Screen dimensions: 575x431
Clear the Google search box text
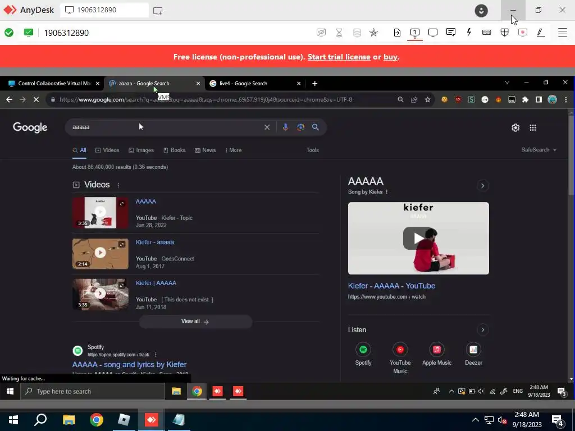[267, 127]
